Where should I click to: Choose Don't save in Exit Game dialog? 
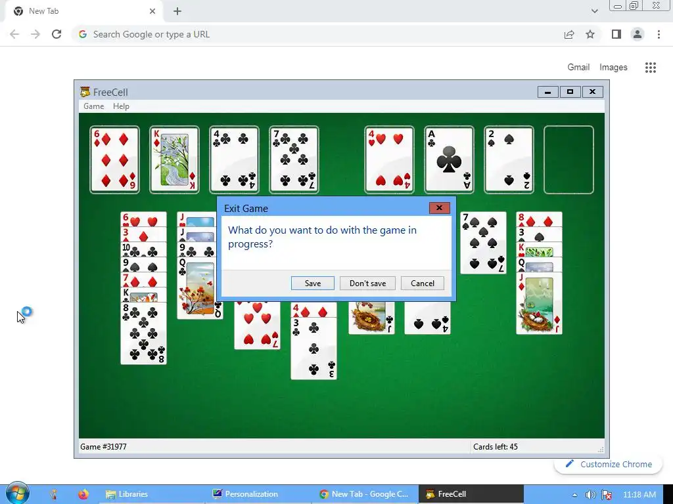point(367,283)
